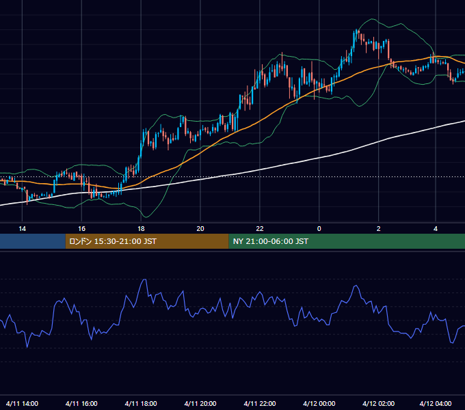Click the 4/11 14:00 date label
The width and height of the screenshot is (465, 410).
22,403
